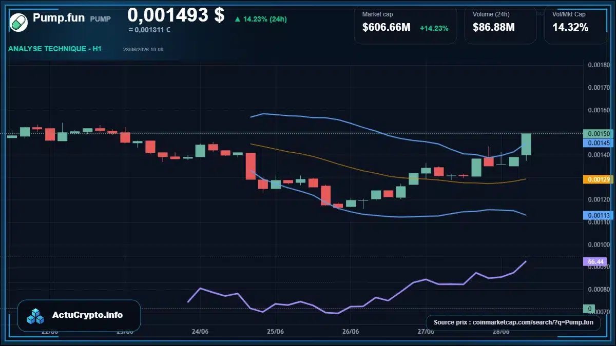Click the latest tall green candlestick
Image resolution: width=616 pixels, height=346 pixels.
(x=526, y=144)
